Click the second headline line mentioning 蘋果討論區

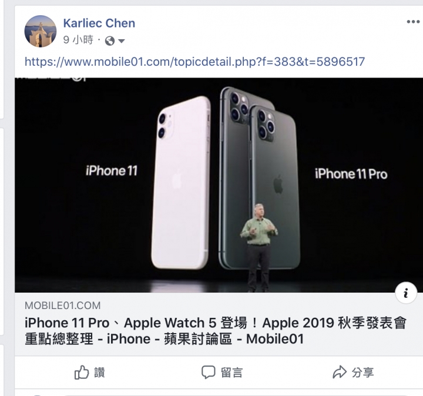(x=164, y=339)
